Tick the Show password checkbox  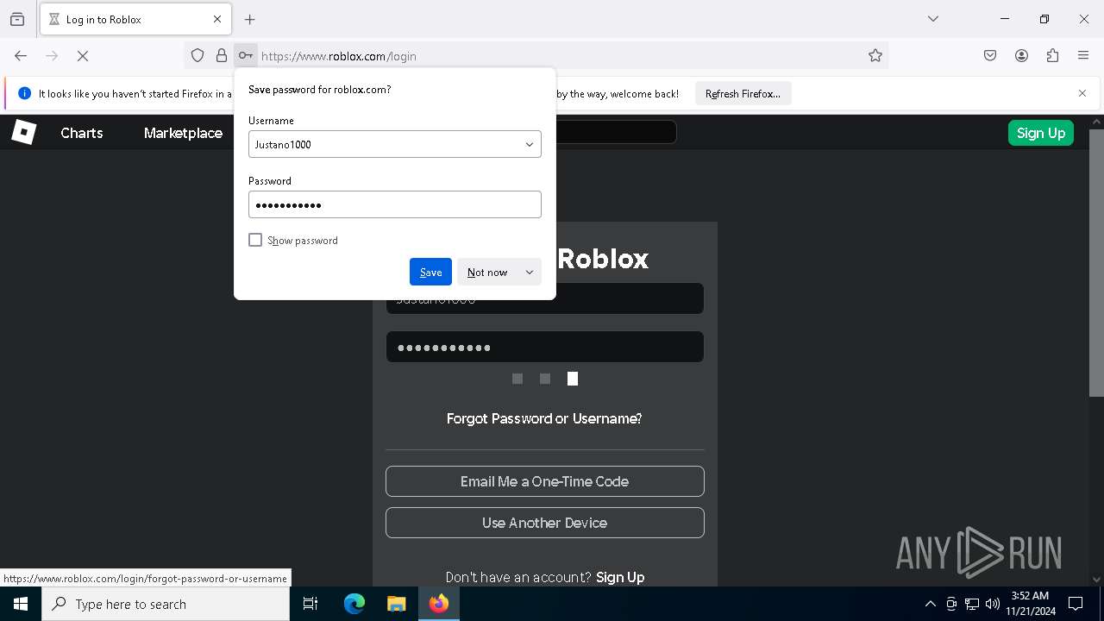pos(255,240)
